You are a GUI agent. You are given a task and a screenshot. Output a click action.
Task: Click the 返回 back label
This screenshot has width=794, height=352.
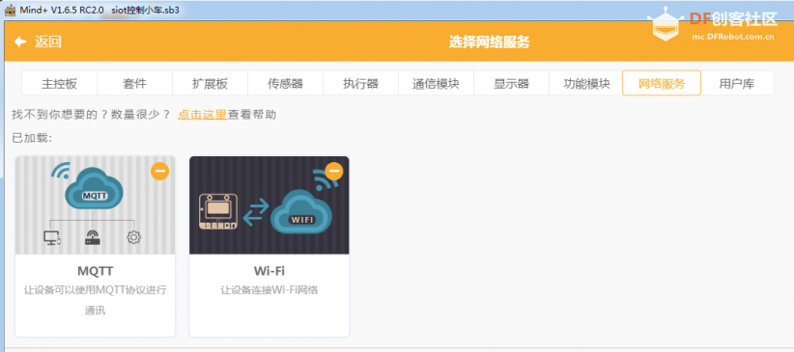(48, 42)
